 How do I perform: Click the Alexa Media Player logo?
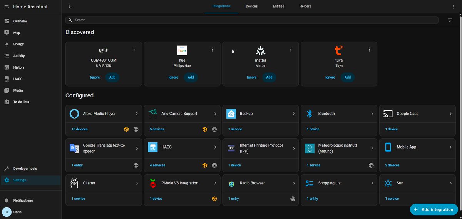click(74, 114)
